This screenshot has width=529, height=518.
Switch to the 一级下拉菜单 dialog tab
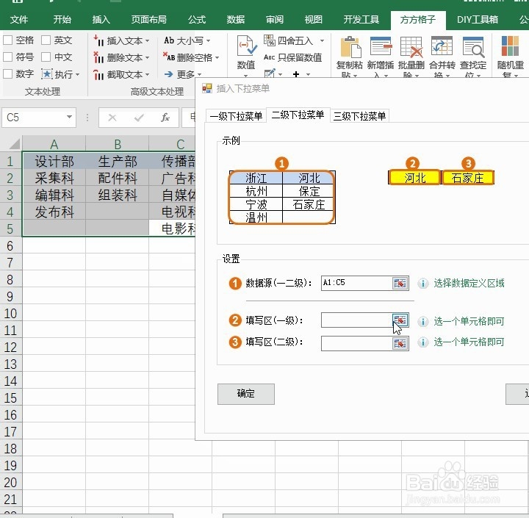[236, 116]
